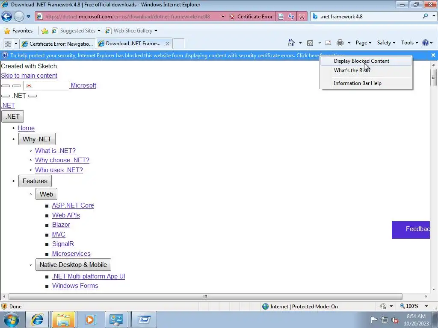The image size is (438, 328).
Task: Stop loading with the red X icon
Action: point(302,17)
